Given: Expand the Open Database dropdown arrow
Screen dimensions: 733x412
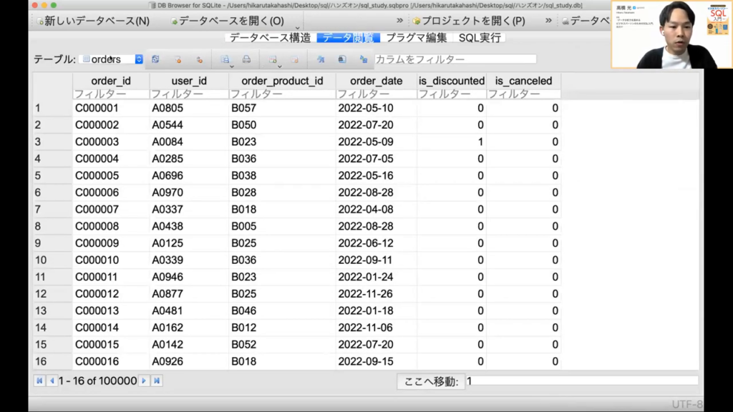Looking at the screenshot, I should click(298, 27).
